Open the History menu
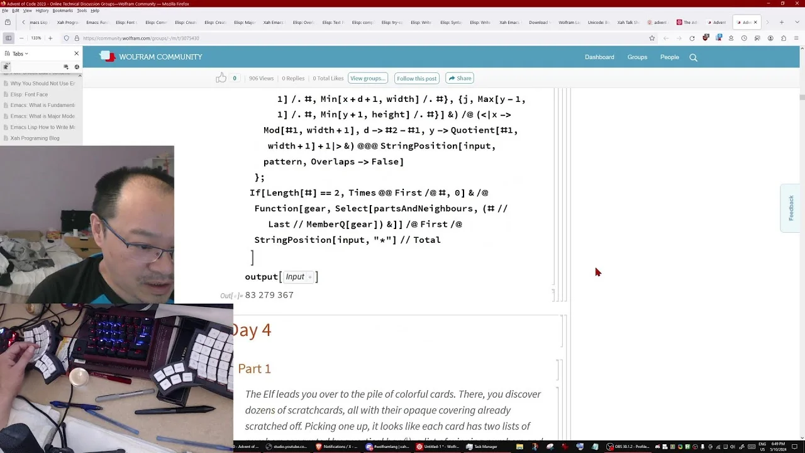Image resolution: width=805 pixels, height=453 pixels. [42, 11]
